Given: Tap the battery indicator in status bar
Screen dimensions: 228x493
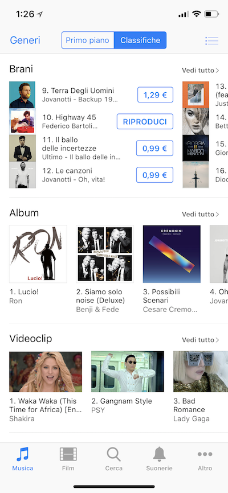Looking at the screenshot, I should point(211,14).
